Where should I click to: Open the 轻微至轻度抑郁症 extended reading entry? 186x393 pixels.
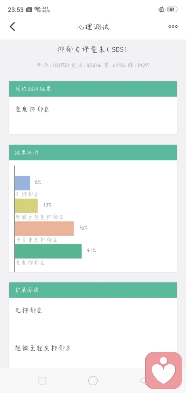click(43, 348)
